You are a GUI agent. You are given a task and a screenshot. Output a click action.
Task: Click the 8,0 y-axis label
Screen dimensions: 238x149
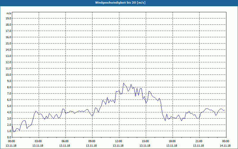tap(9, 87)
